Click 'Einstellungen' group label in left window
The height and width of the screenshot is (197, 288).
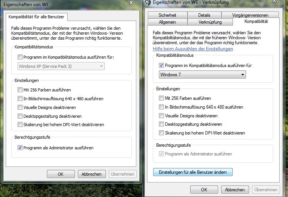(27, 80)
